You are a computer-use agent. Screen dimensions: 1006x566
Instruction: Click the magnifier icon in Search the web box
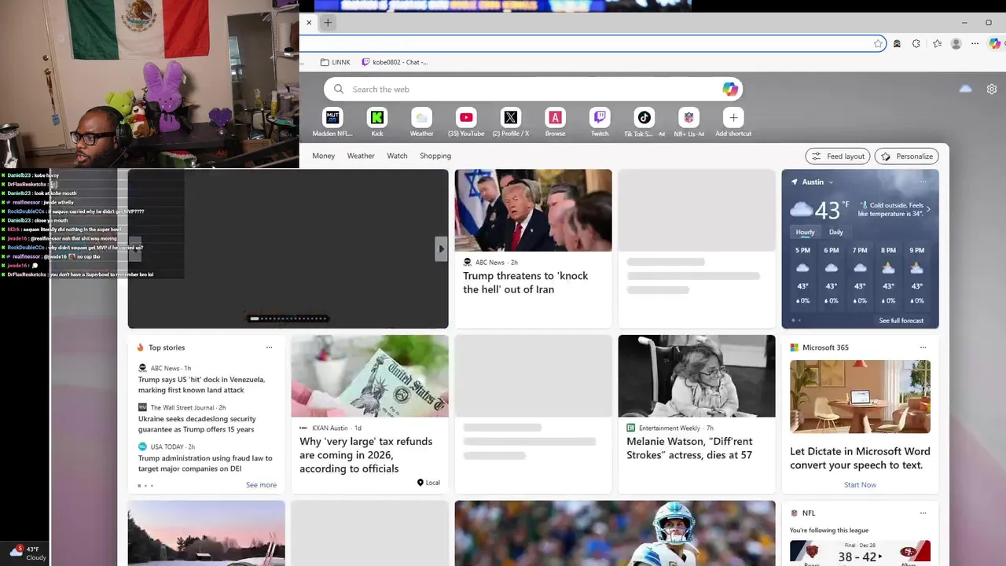[x=339, y=89]
